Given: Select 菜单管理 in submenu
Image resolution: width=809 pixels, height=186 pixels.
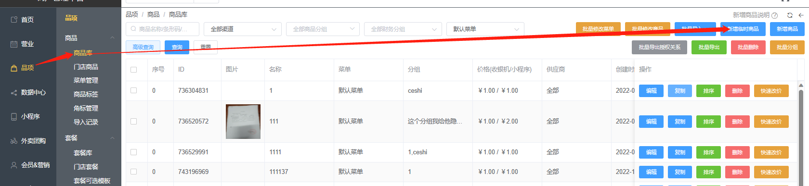Looking at the screenshot, I should tap(86, 80).
